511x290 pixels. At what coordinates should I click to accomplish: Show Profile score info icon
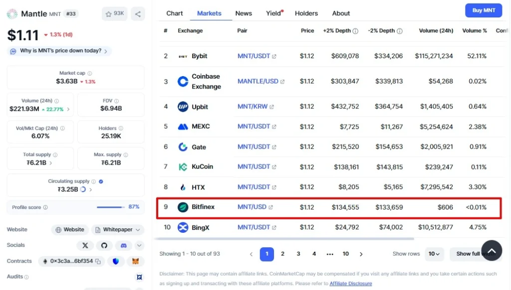pyautogui.click(x=45, y=207)
